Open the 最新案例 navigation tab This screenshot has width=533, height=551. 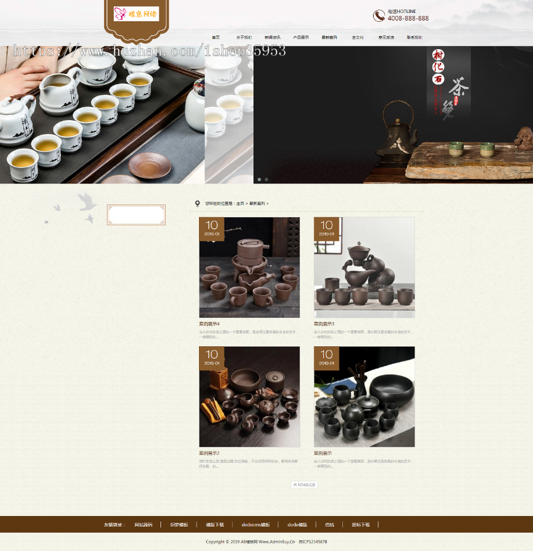pos(329,37)
